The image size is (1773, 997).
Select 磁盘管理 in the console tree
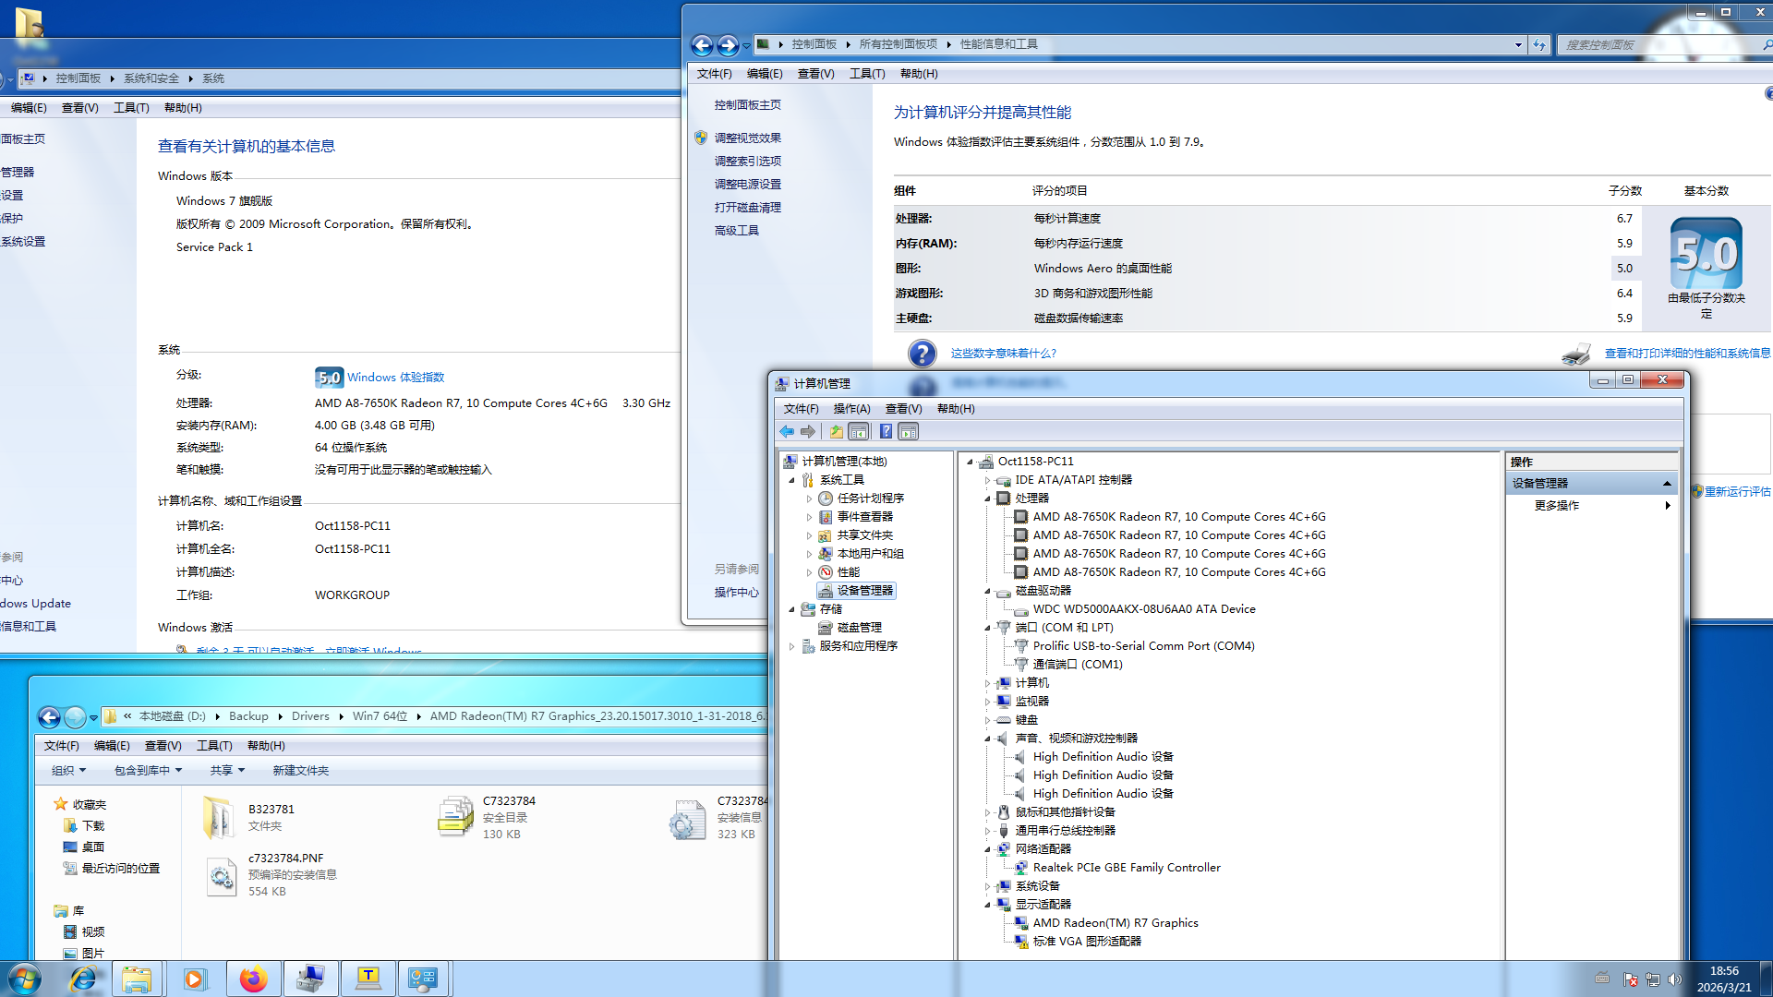(859, 627)
